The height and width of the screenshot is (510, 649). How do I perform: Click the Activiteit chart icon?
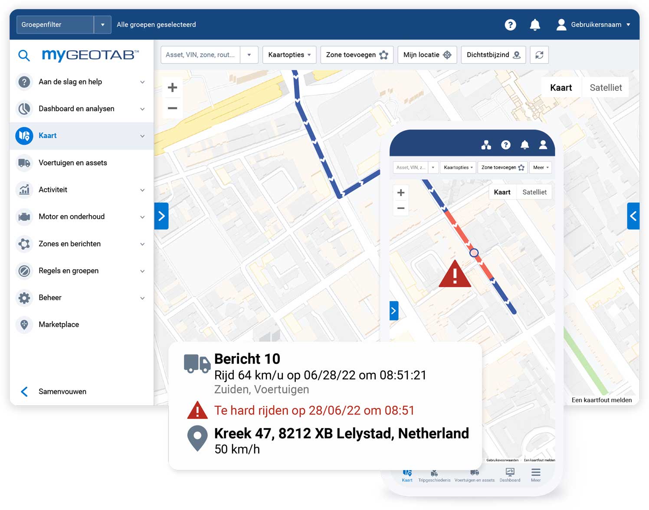pyautogui.click(x=24, y=190)
